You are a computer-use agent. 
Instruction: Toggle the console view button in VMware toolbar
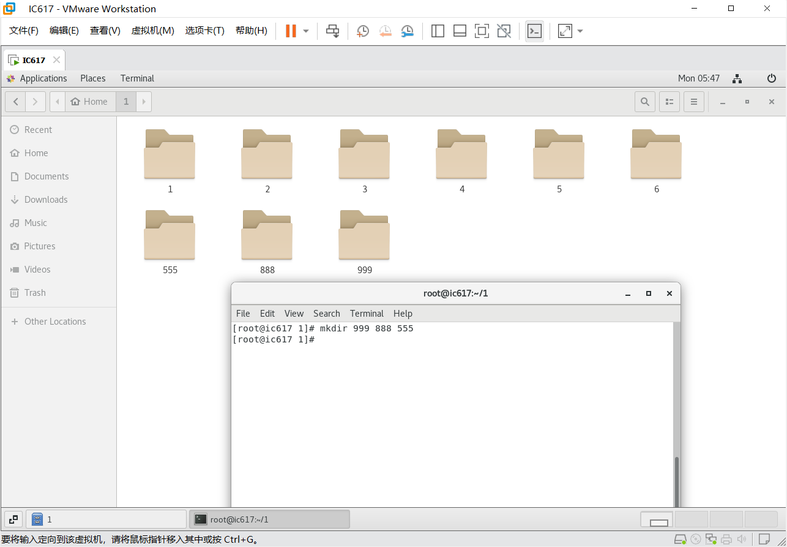(534, 31)
